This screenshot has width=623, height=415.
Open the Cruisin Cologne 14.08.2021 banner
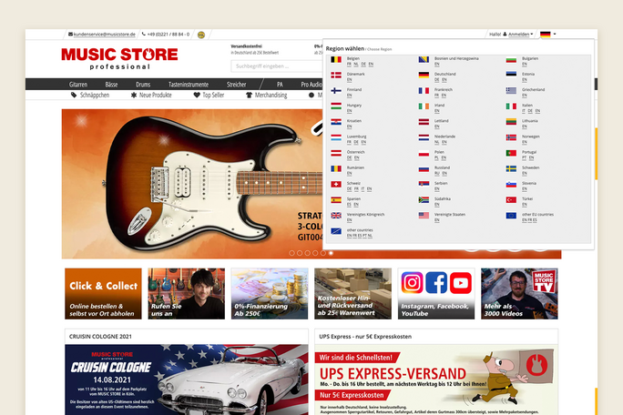click(187, 380)
